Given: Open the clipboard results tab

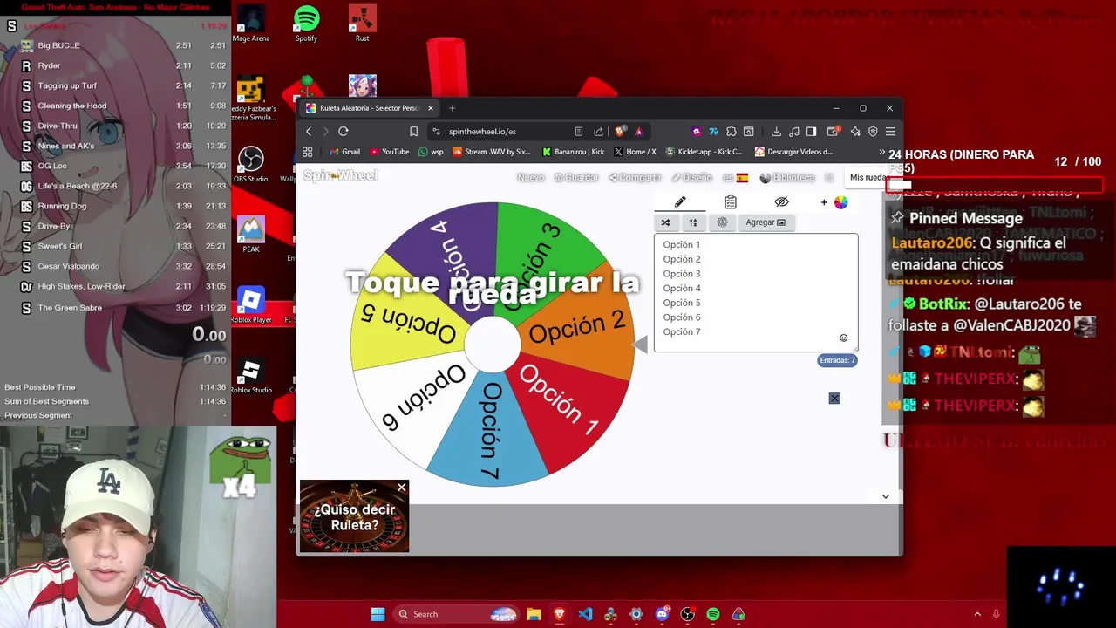Looking at the screenshot, I should point(731,202).
